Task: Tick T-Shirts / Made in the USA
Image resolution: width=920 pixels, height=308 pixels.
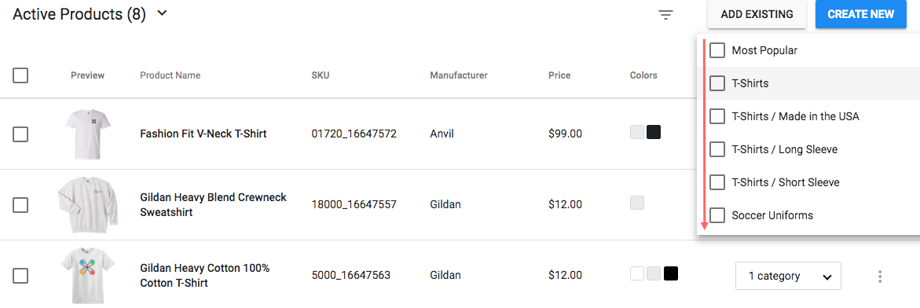Action: (717, 116)
